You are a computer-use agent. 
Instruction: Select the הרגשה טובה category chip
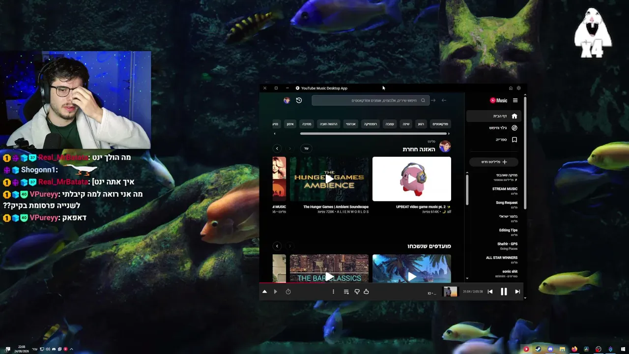[329, 124]
